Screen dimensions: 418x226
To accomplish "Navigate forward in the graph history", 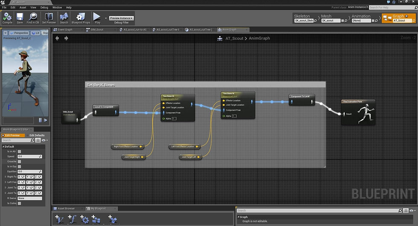I will tap(66, 38).
